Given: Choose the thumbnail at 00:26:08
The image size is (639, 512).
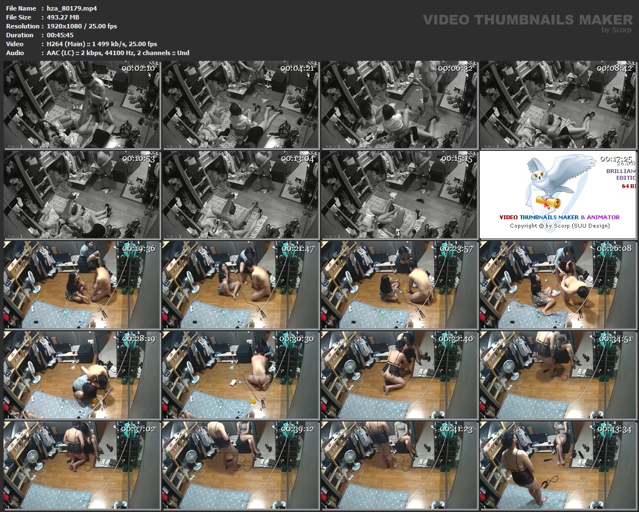Looking at the screenshot, I should tap(557, 285).
